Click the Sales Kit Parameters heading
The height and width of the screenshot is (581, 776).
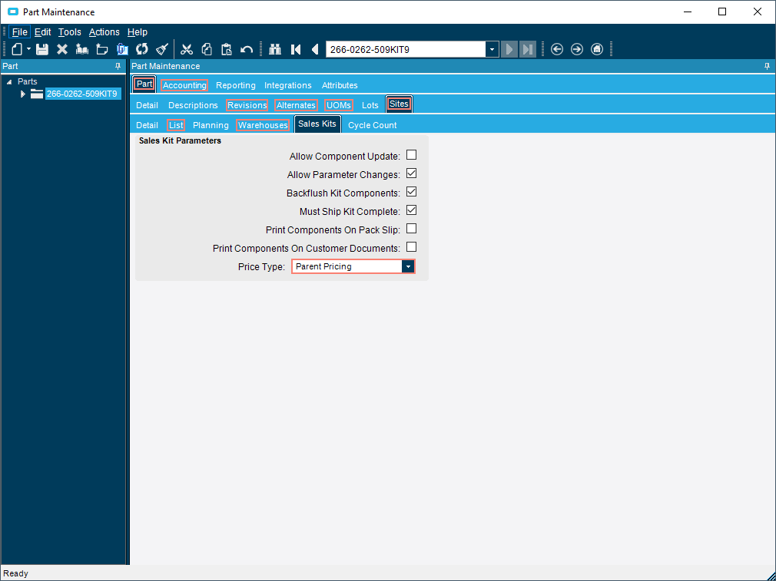(x=180, y=141)
